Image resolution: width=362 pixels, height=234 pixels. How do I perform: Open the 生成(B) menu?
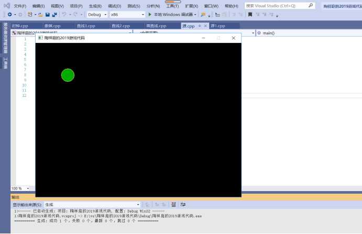click(95, 6)
